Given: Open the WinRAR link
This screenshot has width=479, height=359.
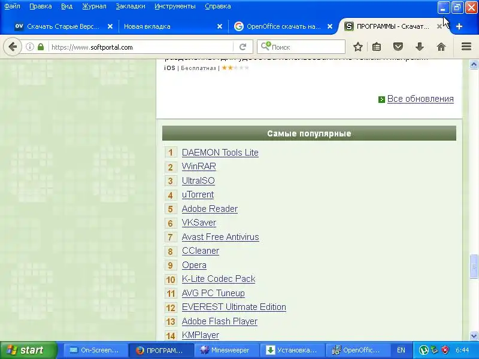Looking at the screenshot, I should [x=199, y=166].
